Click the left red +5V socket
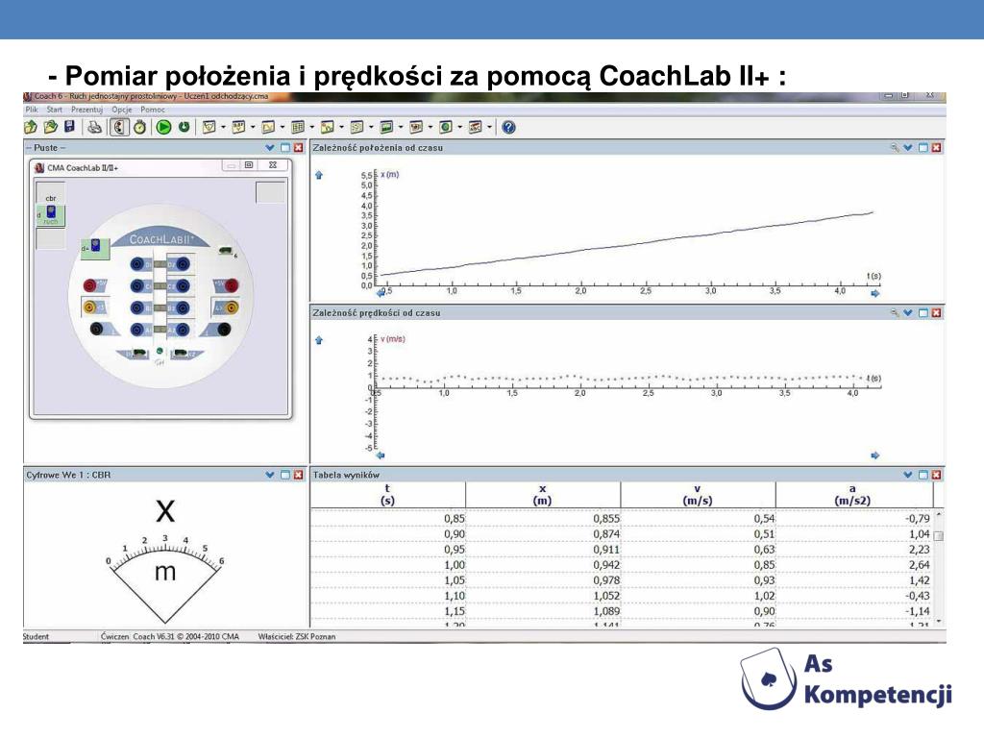Viewport: 984px width, 738px height. click(x=89, y=286)
